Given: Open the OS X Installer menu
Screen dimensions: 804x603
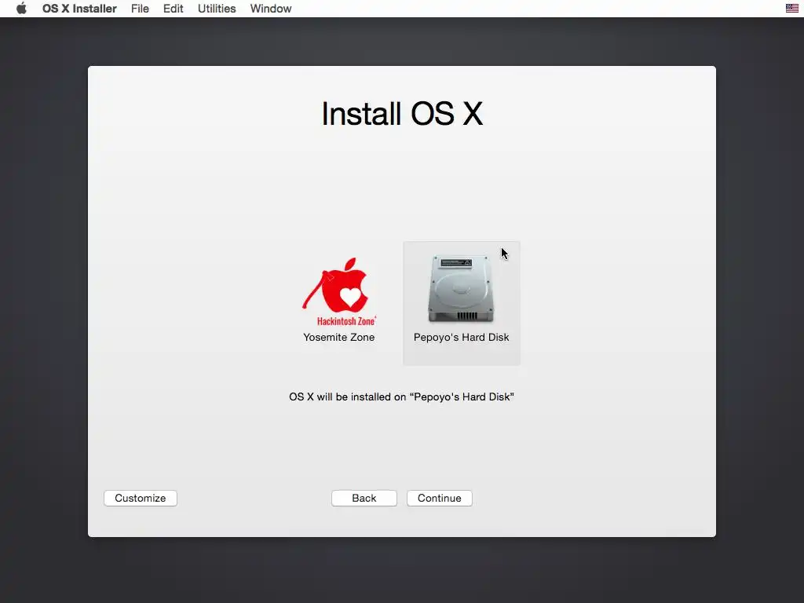Looking at the screenshot, I should (x=79, y=9).
